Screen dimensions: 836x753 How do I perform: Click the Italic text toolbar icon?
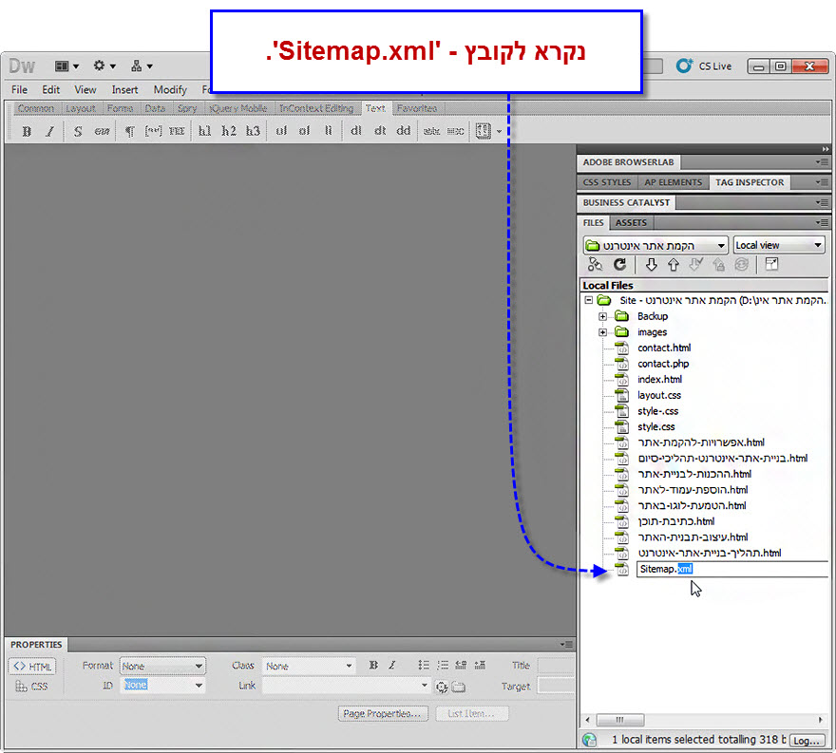coord(49,131)
